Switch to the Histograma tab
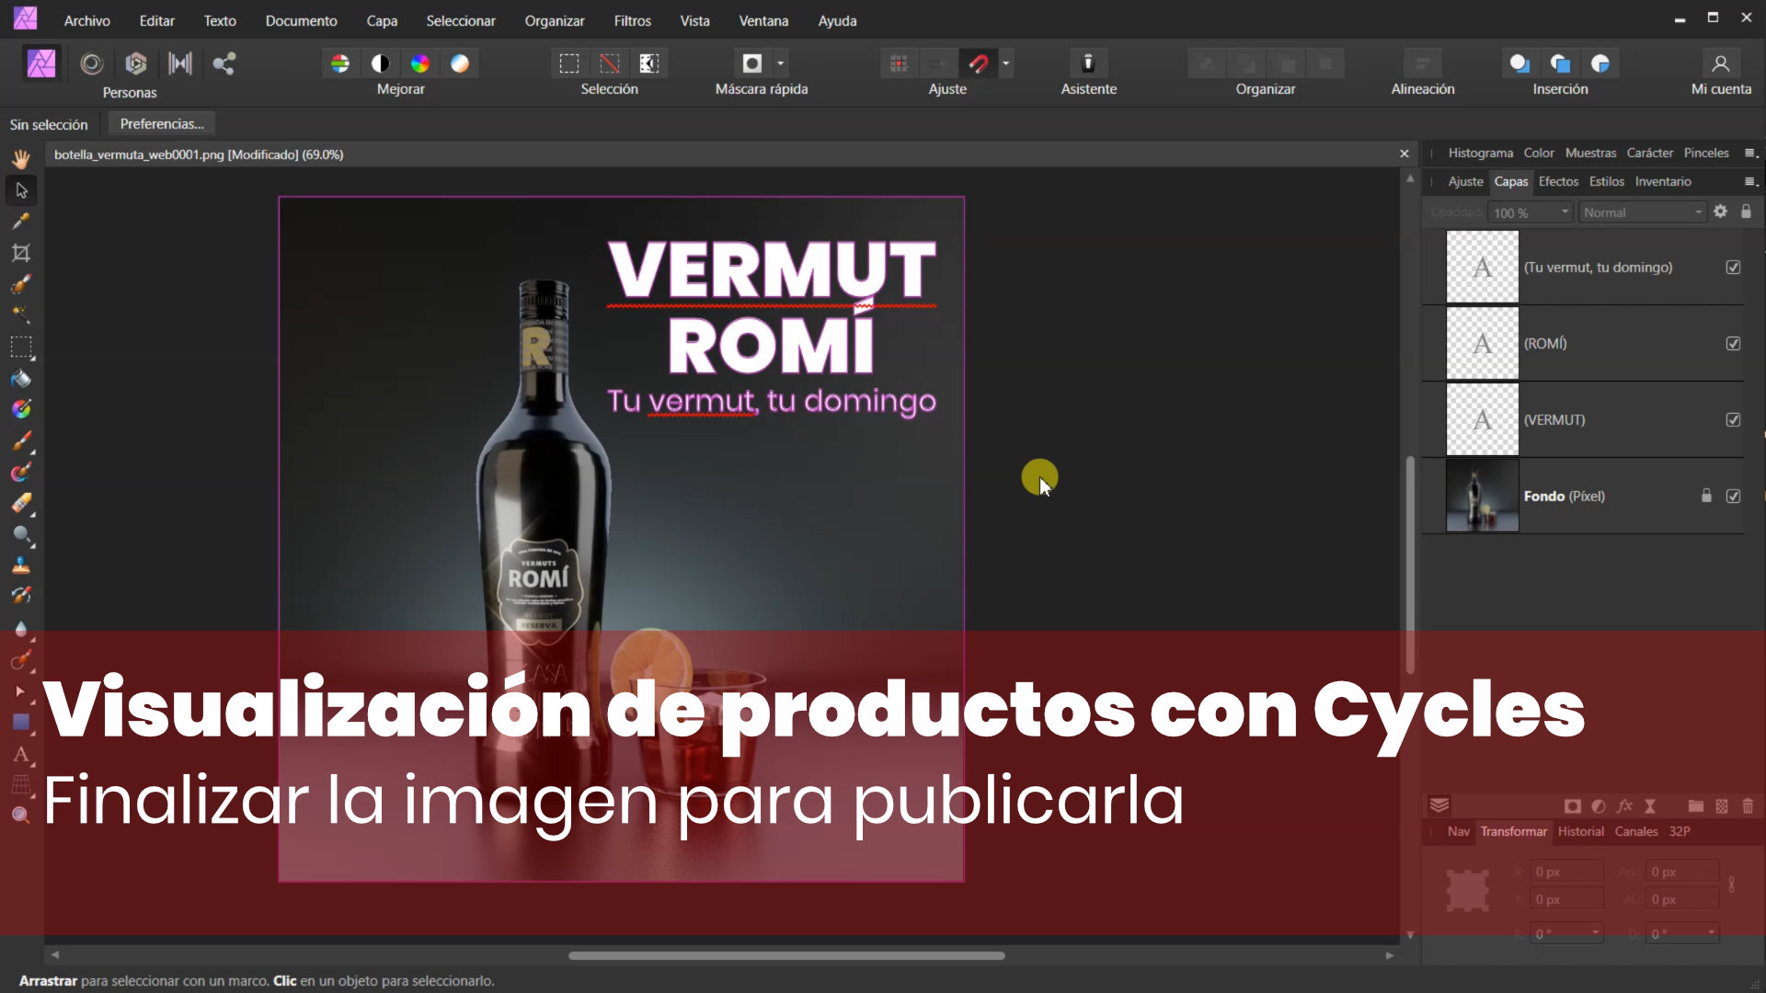 (1480, 153)
